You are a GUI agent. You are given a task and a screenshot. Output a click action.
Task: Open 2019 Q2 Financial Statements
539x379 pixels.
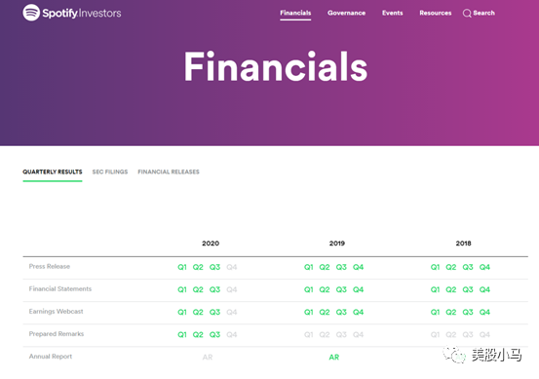tap(325, 289)
